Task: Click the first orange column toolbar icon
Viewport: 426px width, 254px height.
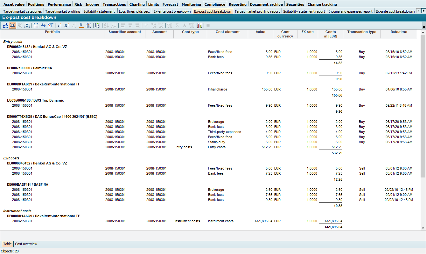Action: point(59,25)
